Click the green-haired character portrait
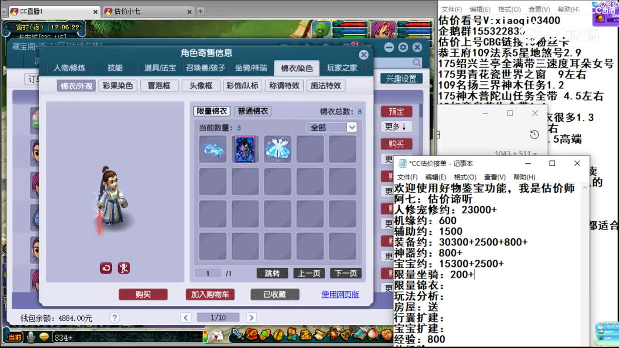The image size is (619, 348). click(321, 30)
